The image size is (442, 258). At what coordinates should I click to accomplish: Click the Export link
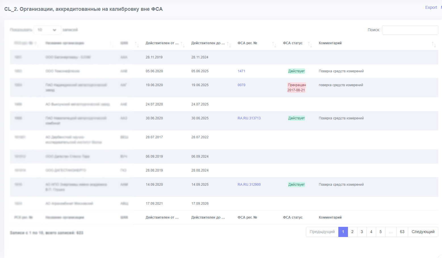click(431, 8)
